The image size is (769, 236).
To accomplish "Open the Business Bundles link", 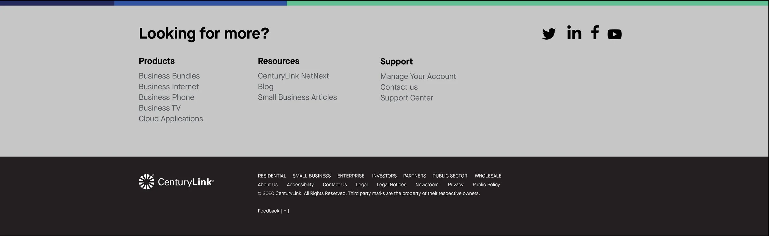I will click(x=169, y=76).
